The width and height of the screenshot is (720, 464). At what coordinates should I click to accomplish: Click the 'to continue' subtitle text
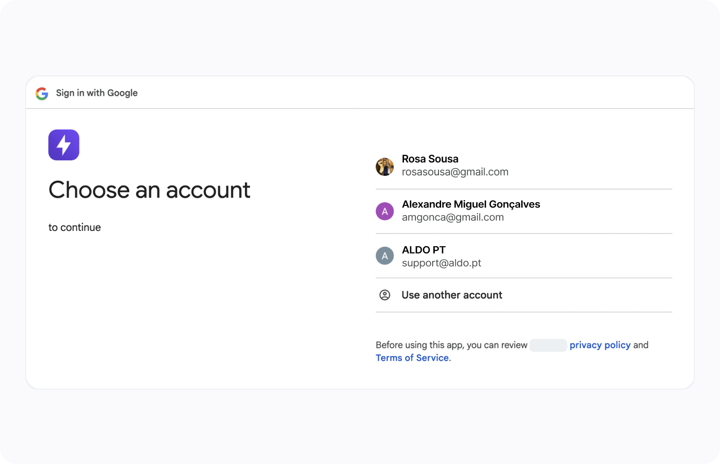pyautogui.click(x=75, y=227)
